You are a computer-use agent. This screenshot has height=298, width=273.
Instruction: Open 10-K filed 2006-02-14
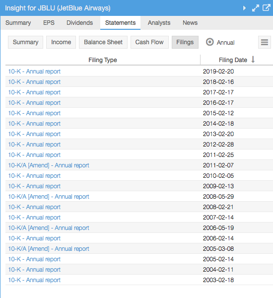34,238
